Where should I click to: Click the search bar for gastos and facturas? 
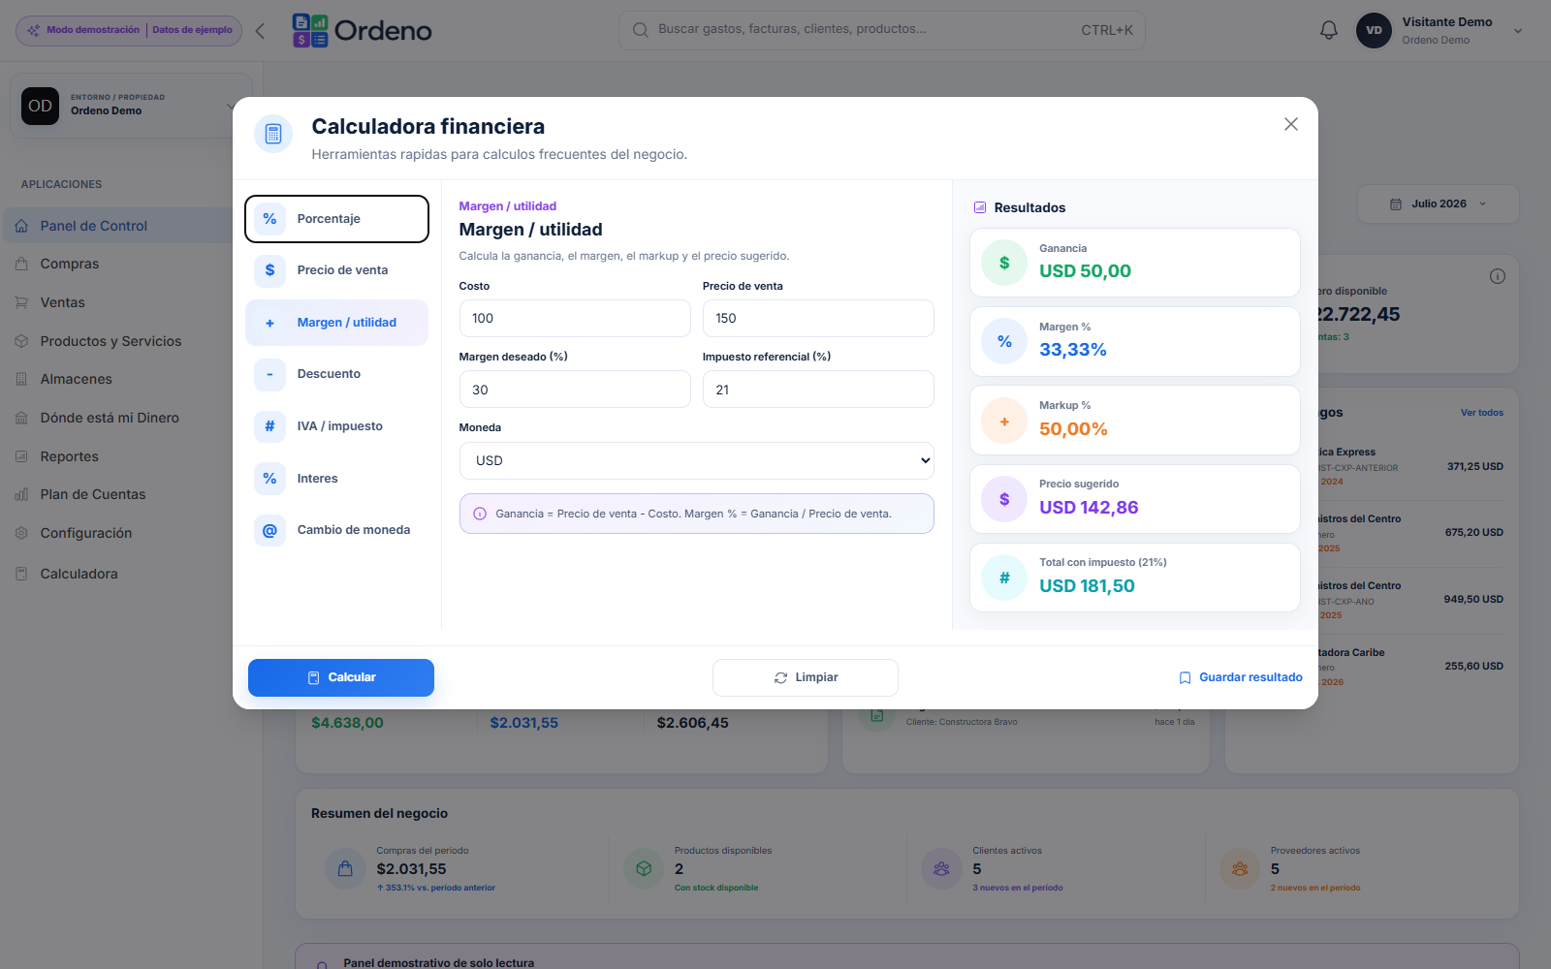(x=882, y=30)
